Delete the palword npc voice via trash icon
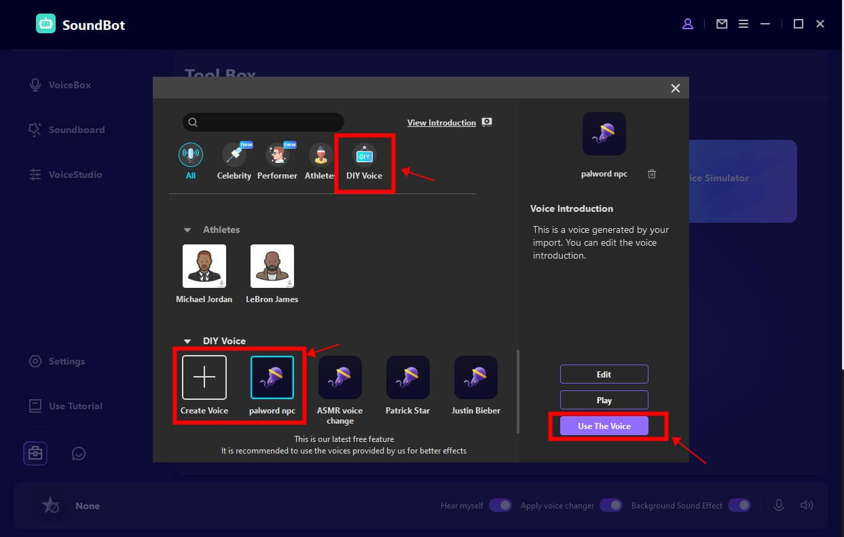 [651, 174]
